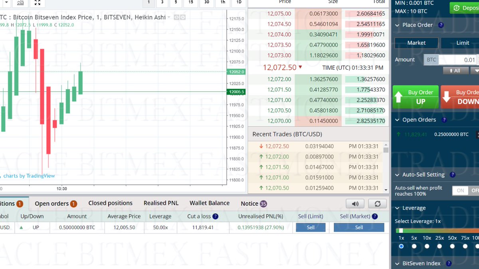
Task: Collapse the Open Orders section
Action: 397,120
